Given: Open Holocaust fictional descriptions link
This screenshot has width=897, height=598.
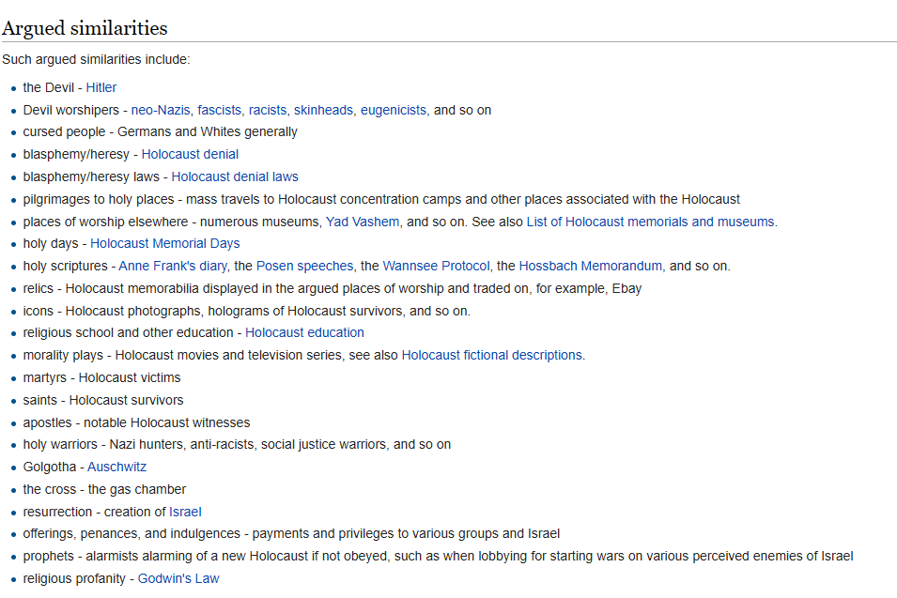Looking at the screenshot, I should (x=492, y=355).
